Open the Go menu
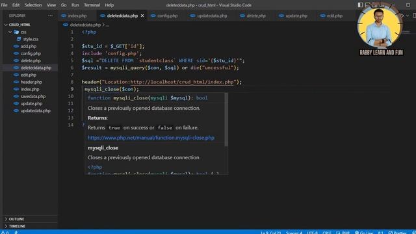The image size is (416, 234). point(64,5)
